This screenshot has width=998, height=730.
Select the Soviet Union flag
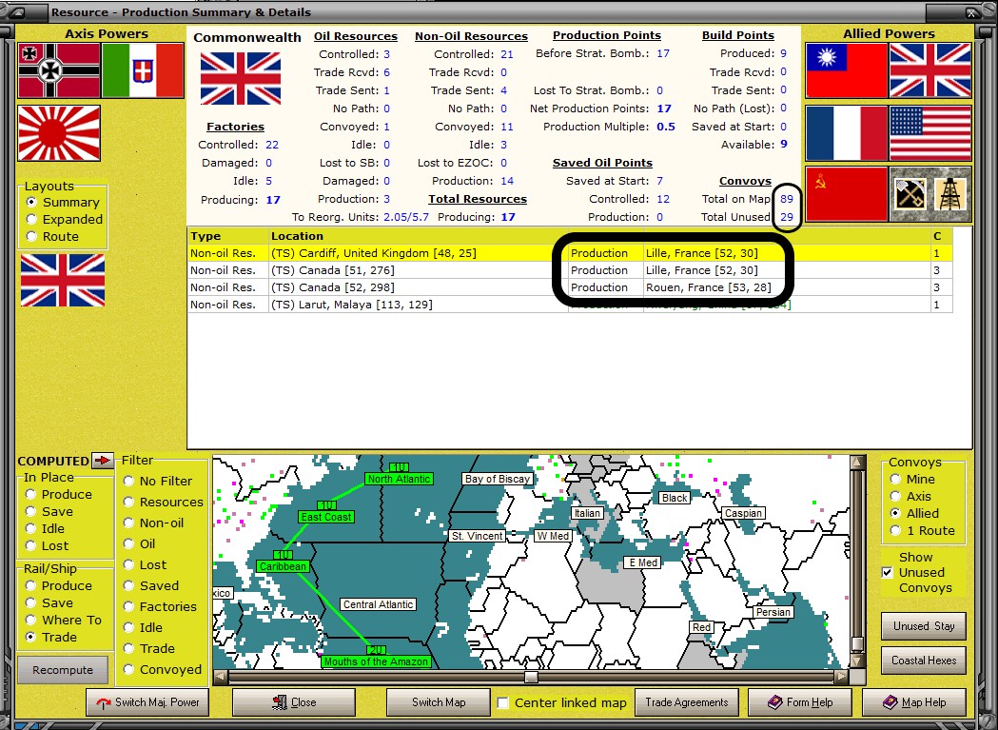847,194
